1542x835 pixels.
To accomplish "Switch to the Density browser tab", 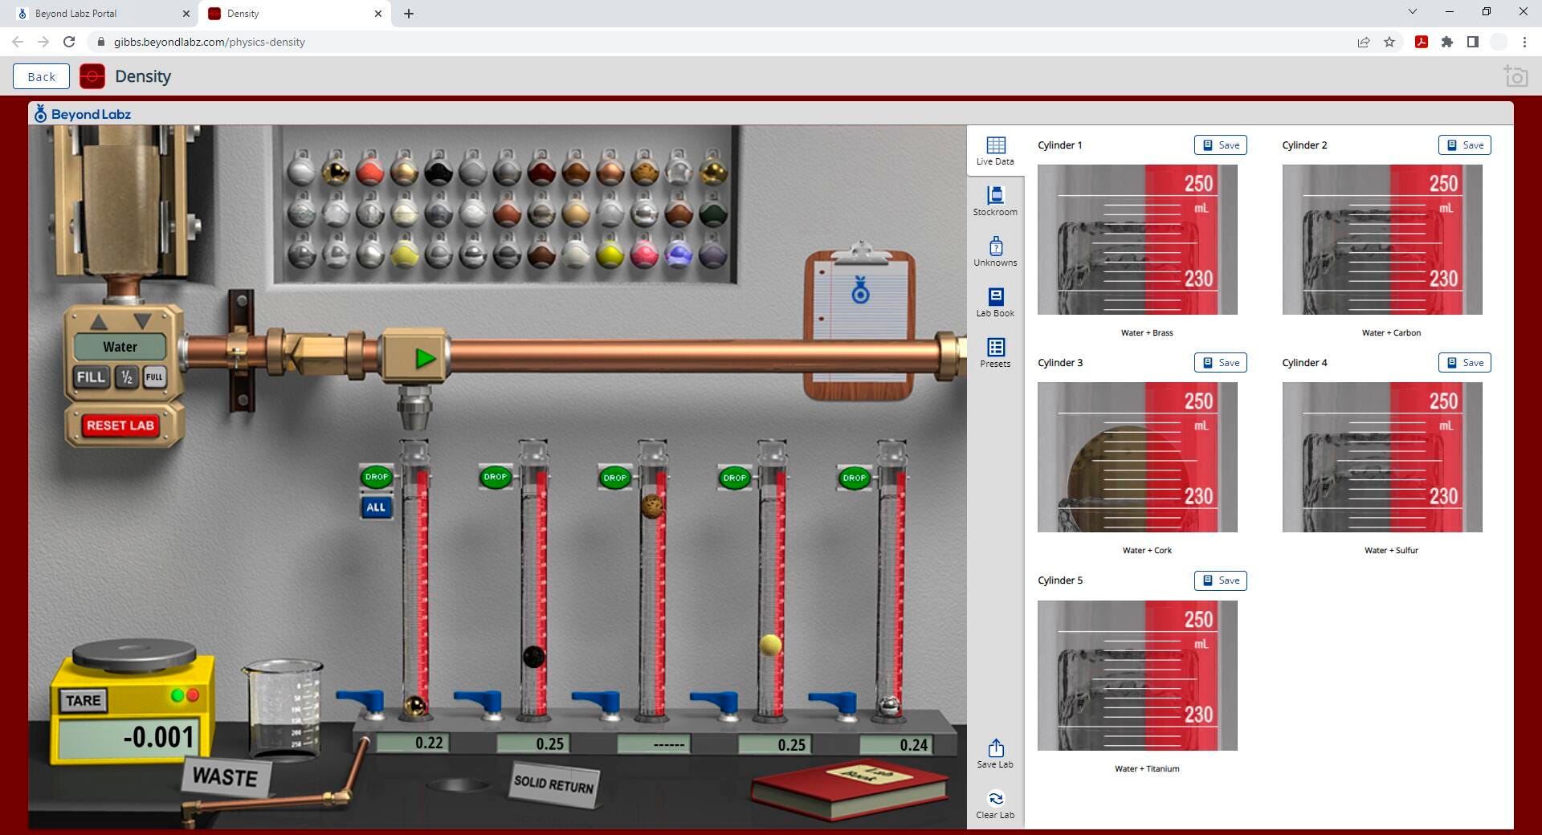I will tap(293, 14).
